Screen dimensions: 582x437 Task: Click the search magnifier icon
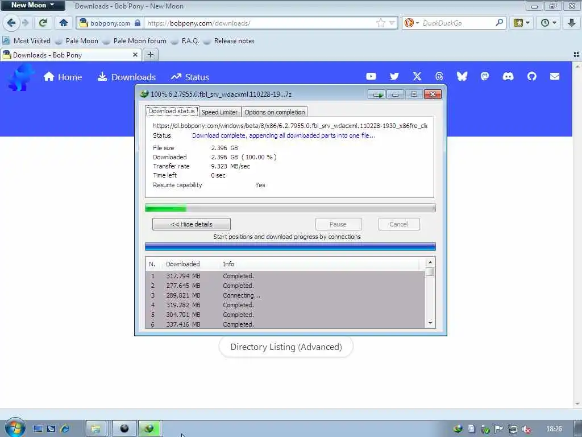click(499, 23)
